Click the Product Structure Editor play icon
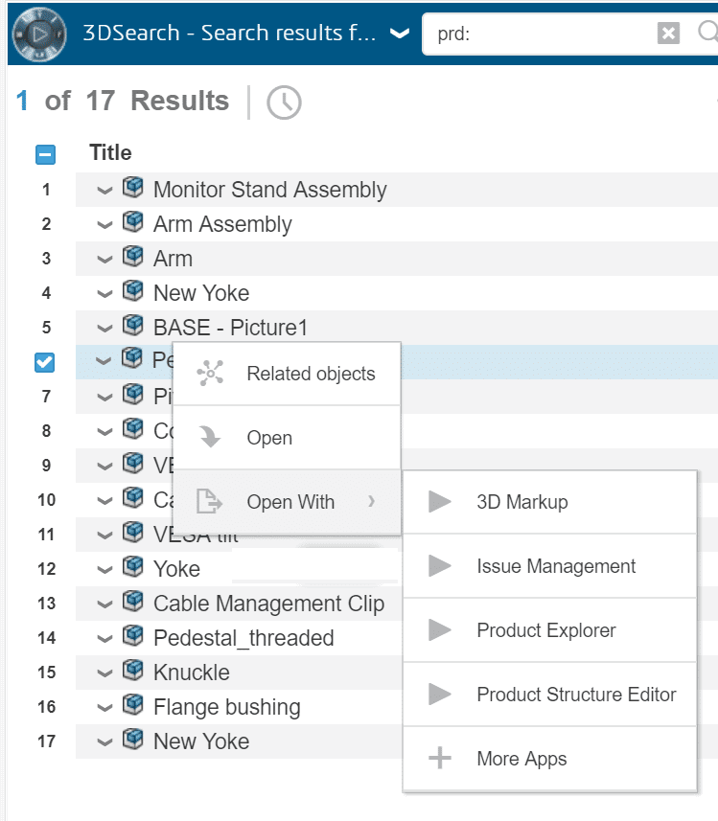Screen dimensions: 718x821 coord(439,695)
